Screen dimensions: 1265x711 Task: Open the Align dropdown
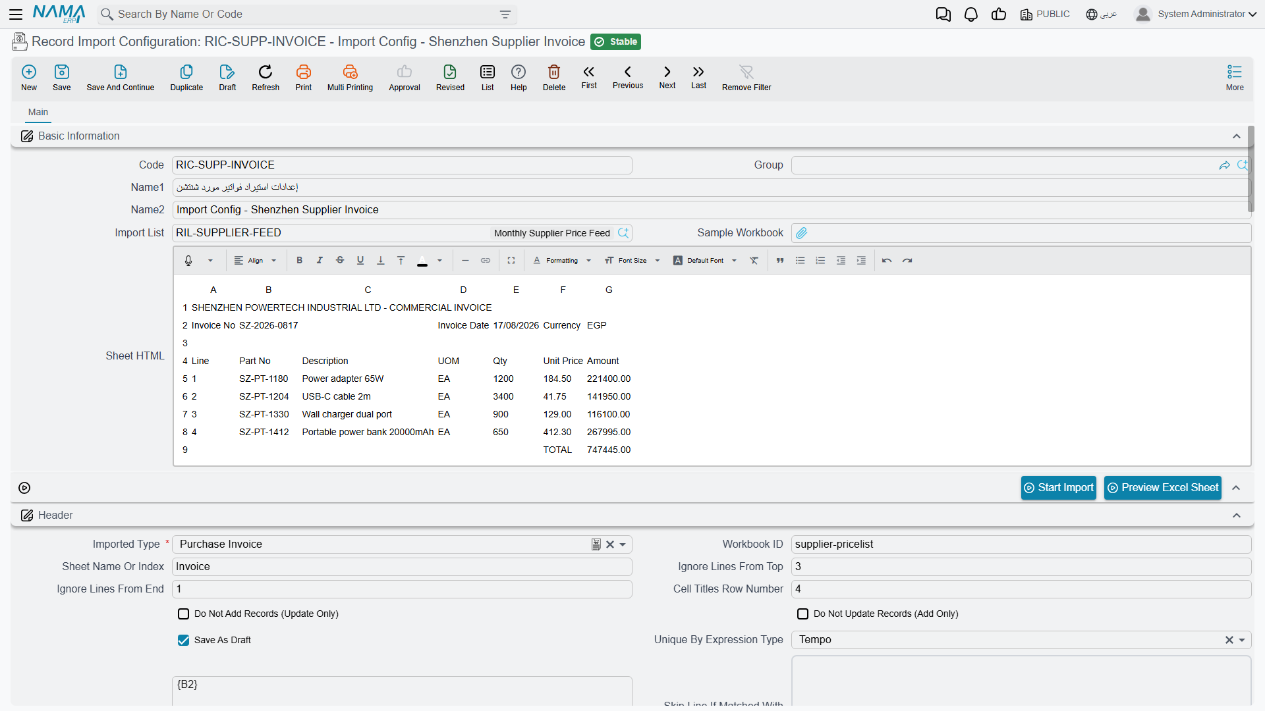pyautogui.click(x=256, y=261)
